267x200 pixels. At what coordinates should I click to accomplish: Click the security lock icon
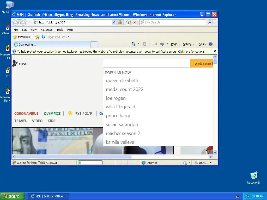(x=120, y=22)
